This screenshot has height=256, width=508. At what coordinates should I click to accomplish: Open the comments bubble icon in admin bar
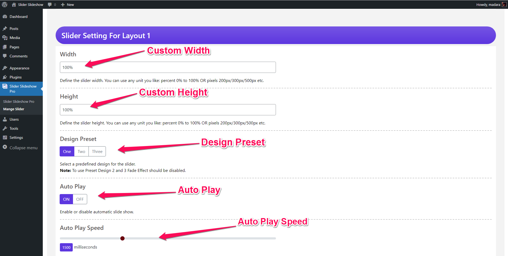[50, 5]
